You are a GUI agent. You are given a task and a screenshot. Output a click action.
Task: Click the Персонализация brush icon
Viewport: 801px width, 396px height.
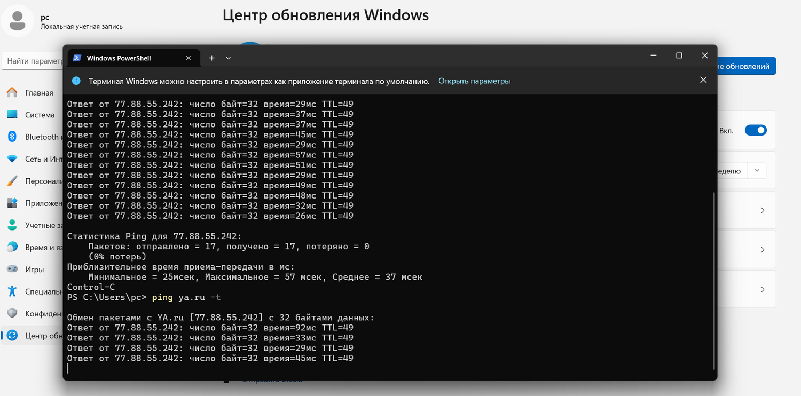(12, 181)
